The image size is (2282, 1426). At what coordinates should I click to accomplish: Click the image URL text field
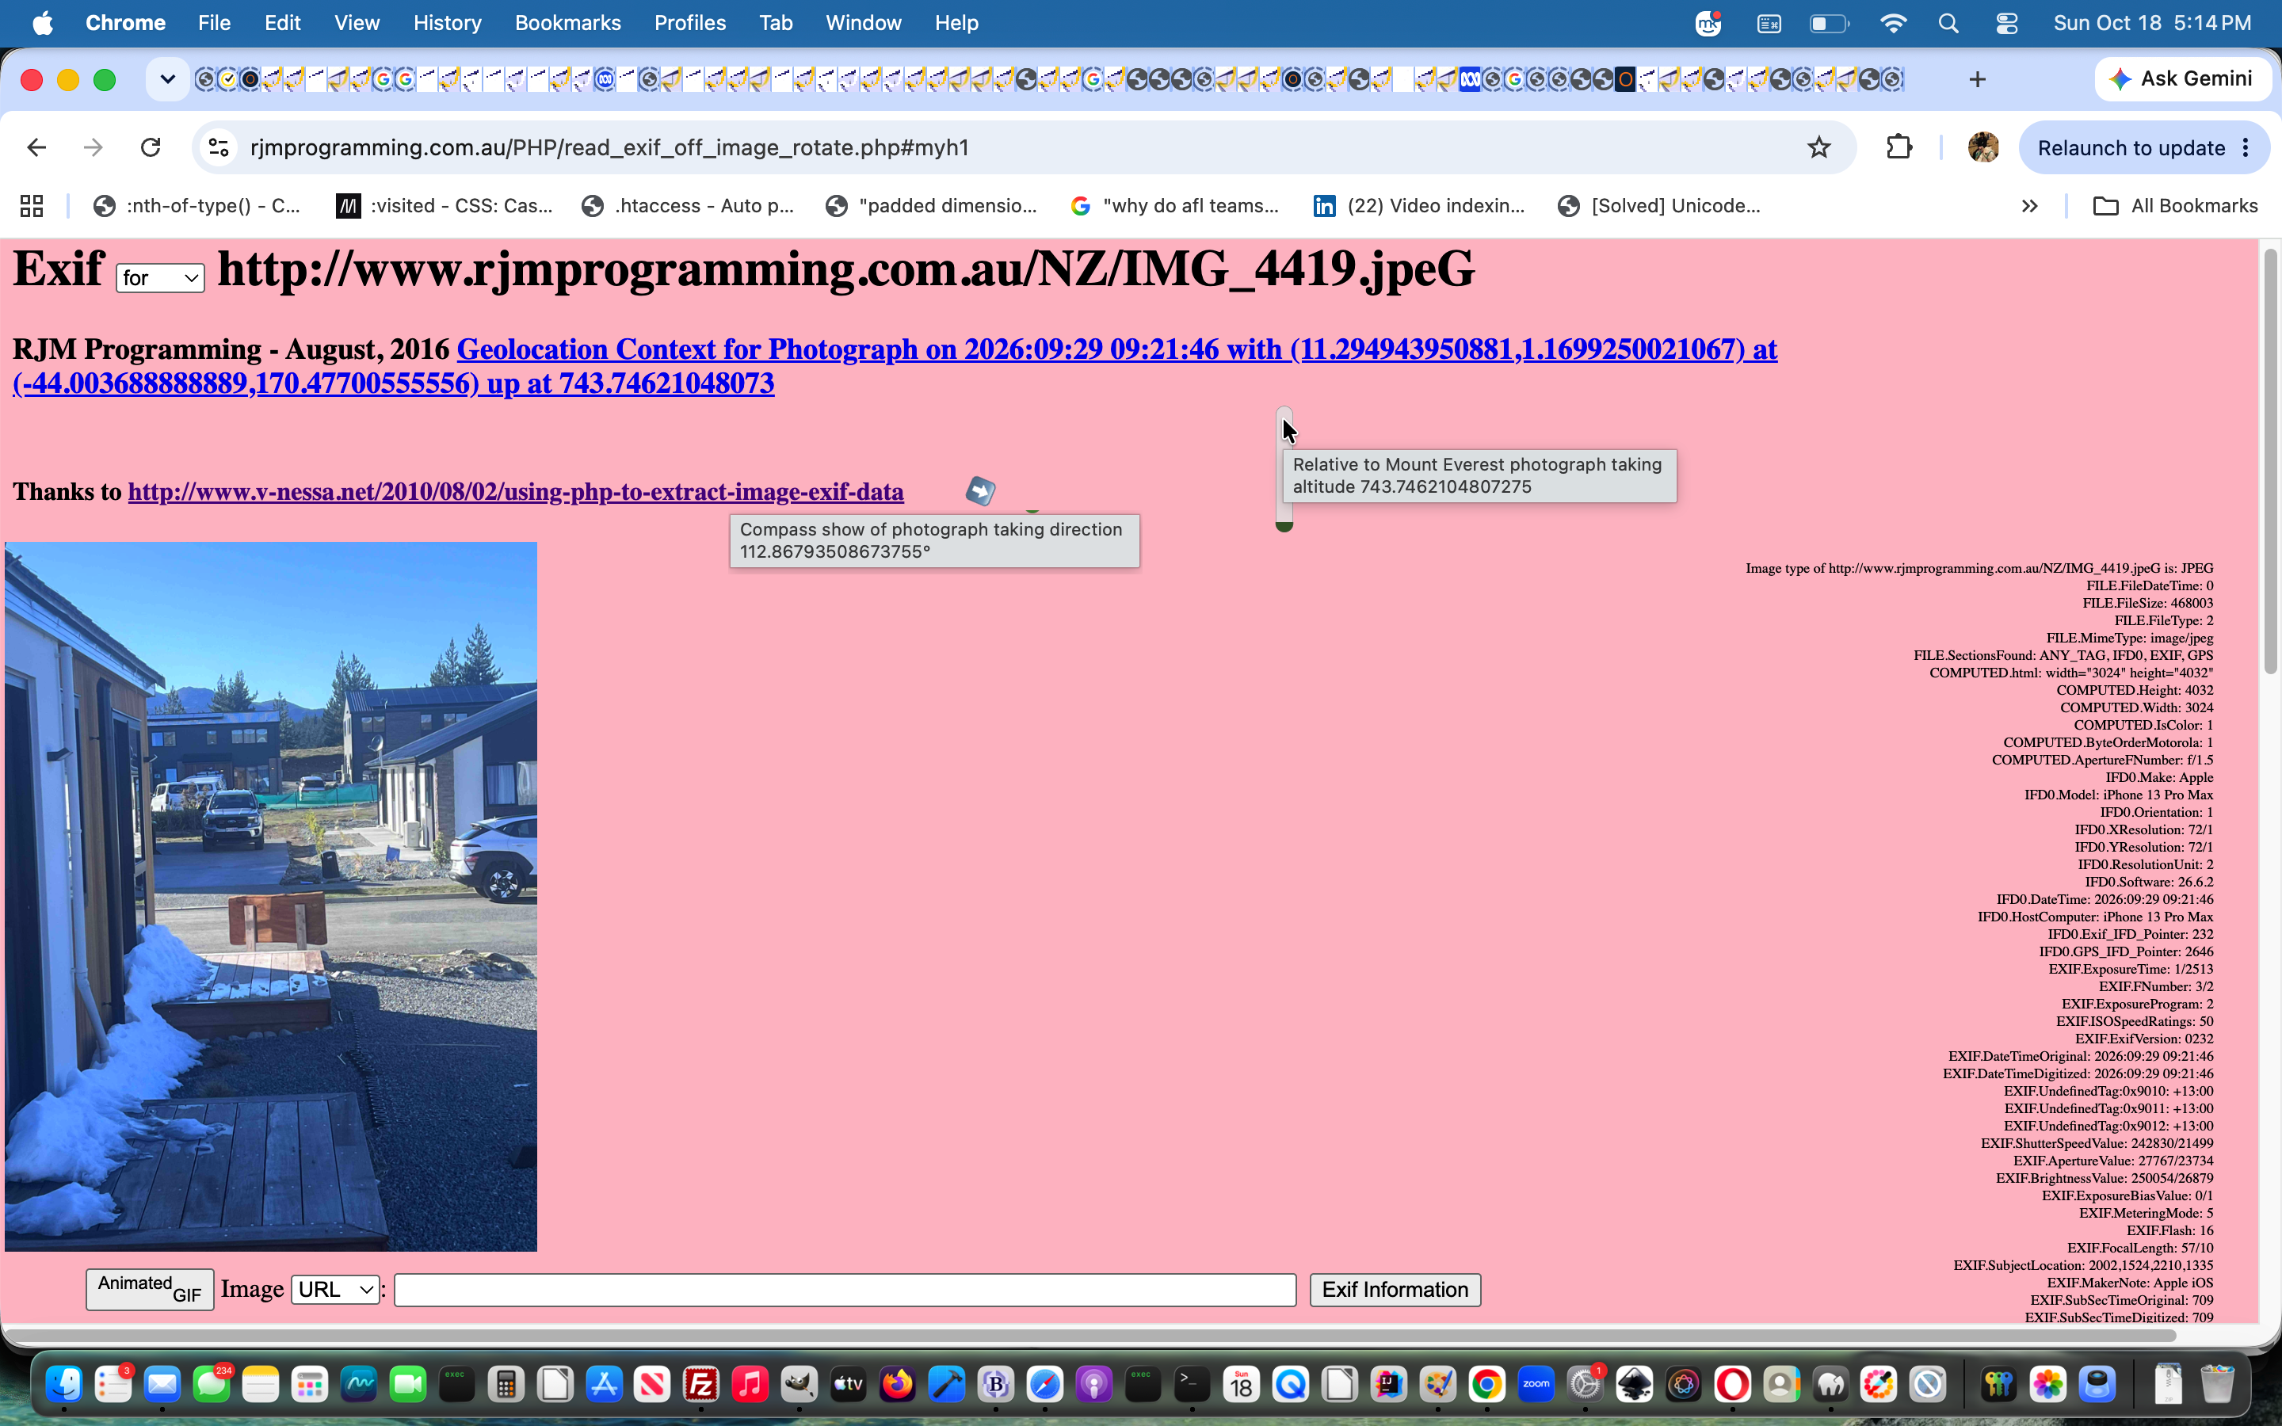coord(845,1289)
